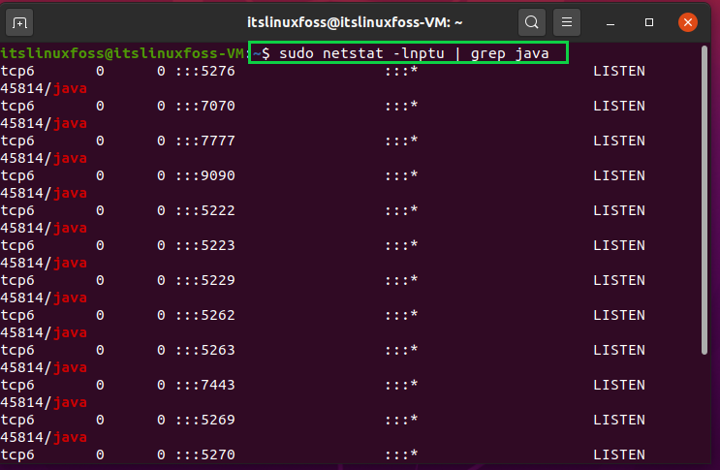Select the port :::5270 address
The width and height of the screenshot is (720, 470).
click(205, 454)
